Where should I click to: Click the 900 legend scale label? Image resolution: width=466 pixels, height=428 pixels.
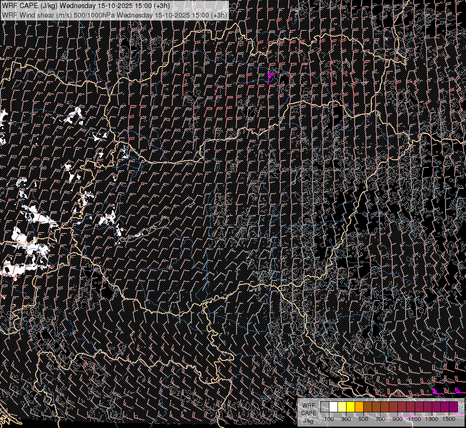[x=397, y=419]
